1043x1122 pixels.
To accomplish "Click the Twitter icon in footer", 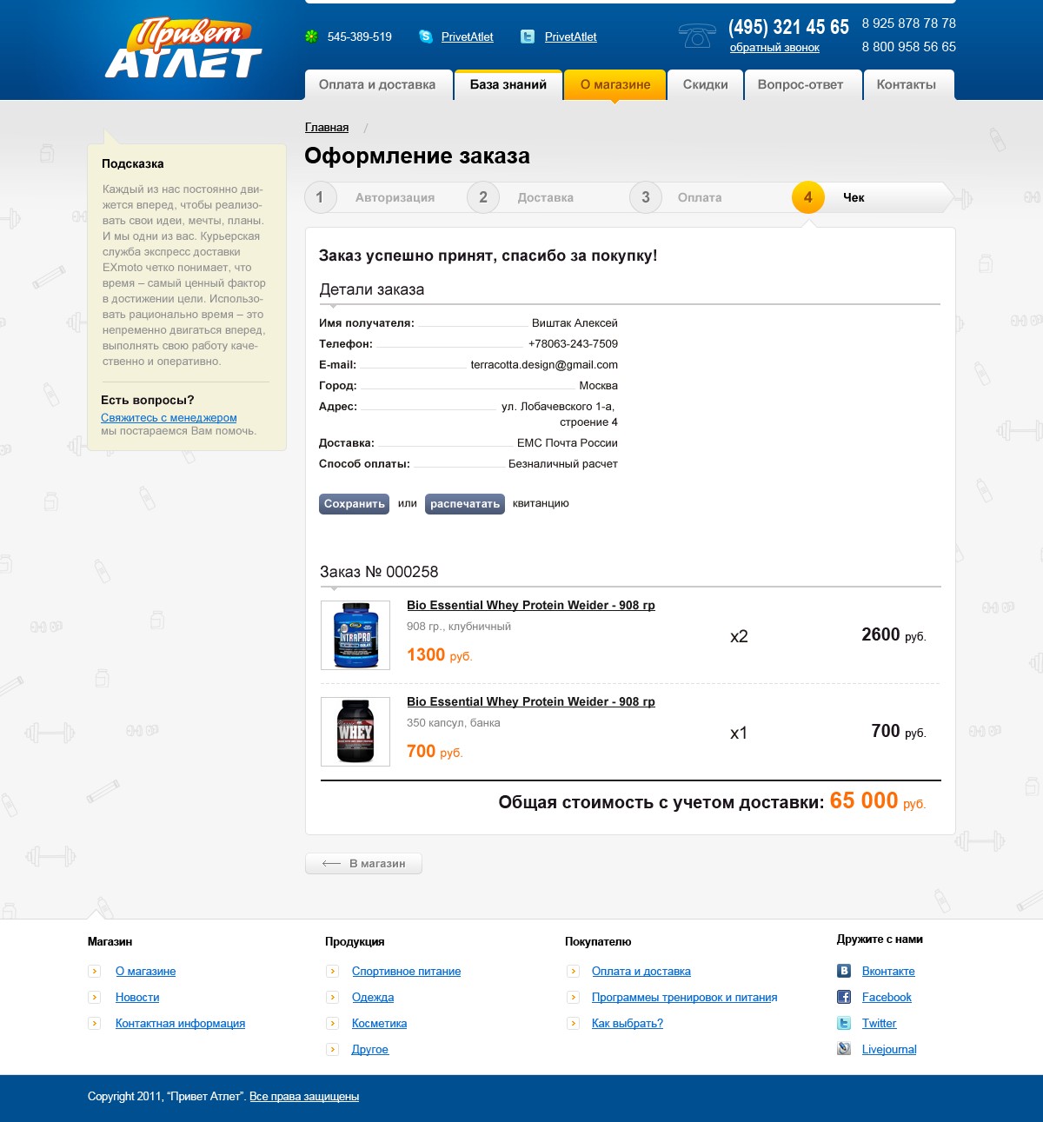I will (844, 1023).
